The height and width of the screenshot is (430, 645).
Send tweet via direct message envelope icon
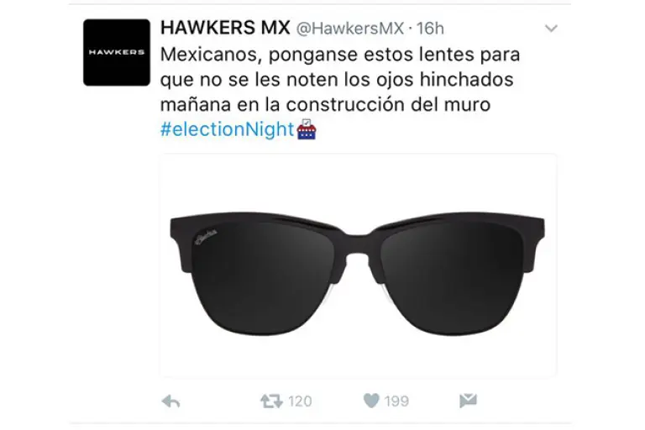(x=468, y=401)
